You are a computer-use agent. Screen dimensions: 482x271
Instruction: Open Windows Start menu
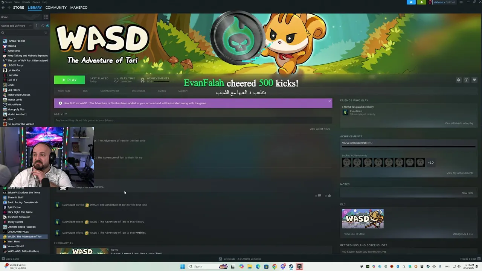click(x=182, y=266)
